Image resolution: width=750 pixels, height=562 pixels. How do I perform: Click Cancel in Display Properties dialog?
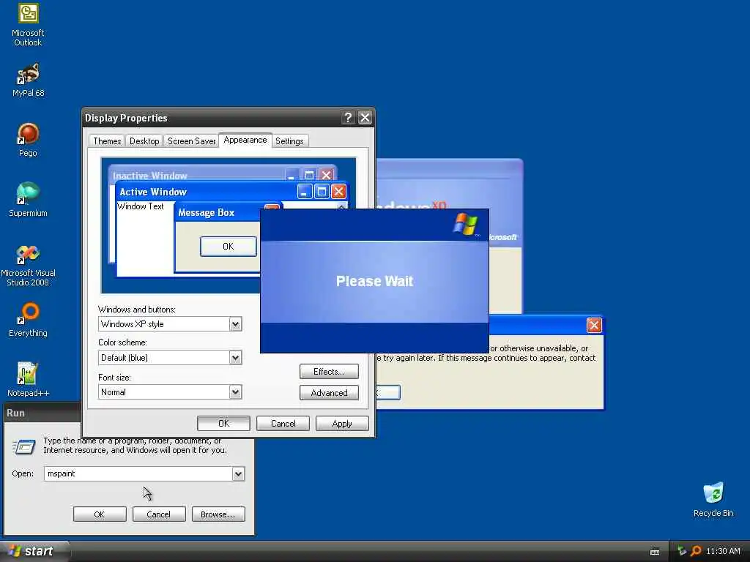pos(283,424)
